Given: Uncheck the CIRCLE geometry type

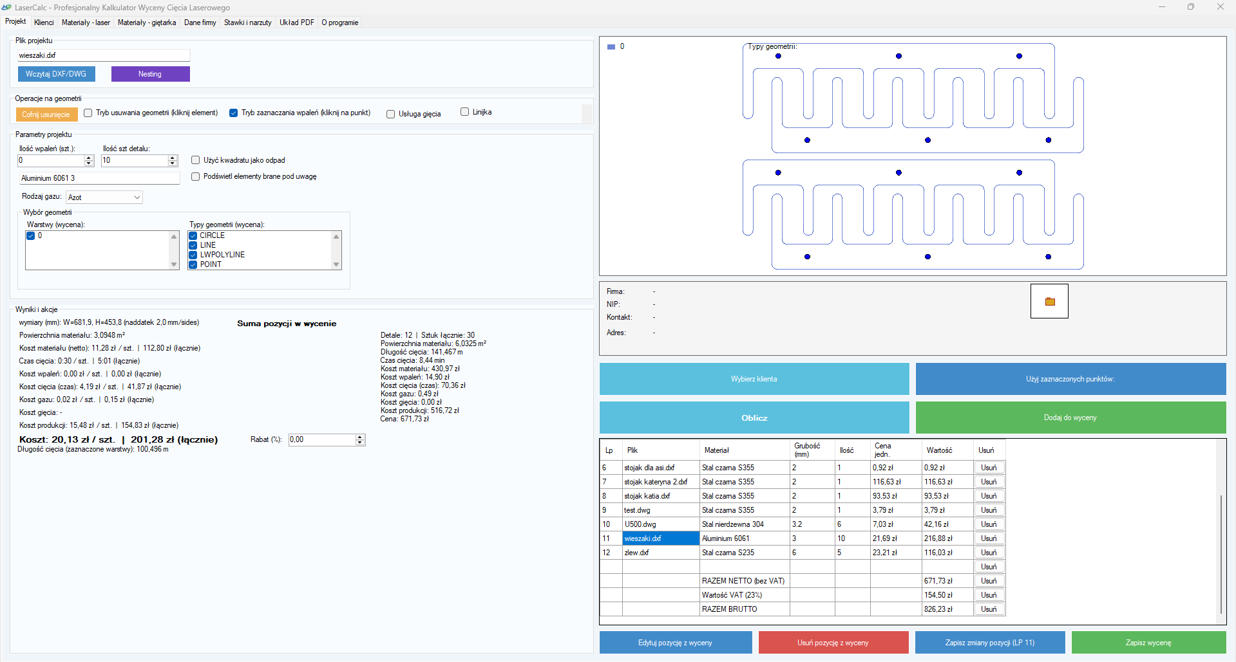Looking at the screenshot, I should click(x=193, y=235).
